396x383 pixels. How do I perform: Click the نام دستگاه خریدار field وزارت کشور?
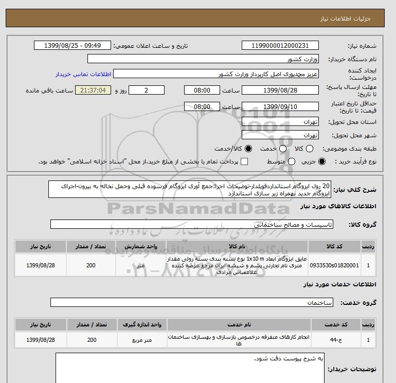[x=203, y=59]
